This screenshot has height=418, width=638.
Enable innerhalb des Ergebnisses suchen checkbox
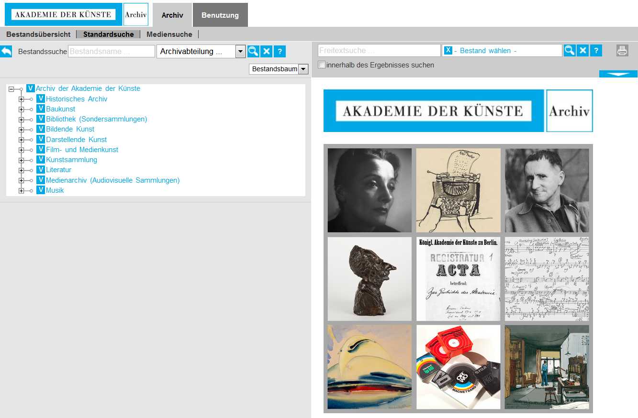point(322,65)
